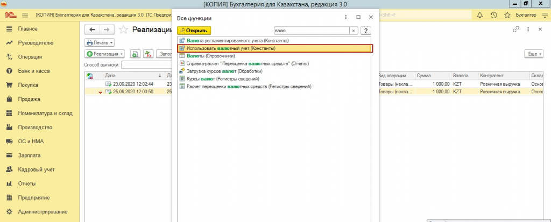Screen dimensions: 551x222
Task: Open Предприятие section
Action: point(34,197)
